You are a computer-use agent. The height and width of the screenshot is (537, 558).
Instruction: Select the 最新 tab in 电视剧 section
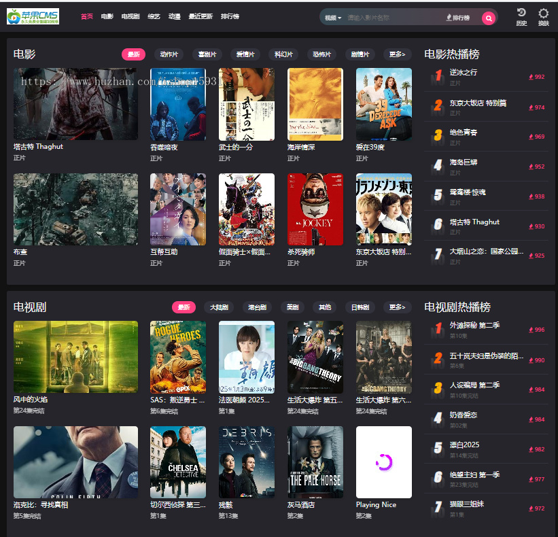(184, 307)
